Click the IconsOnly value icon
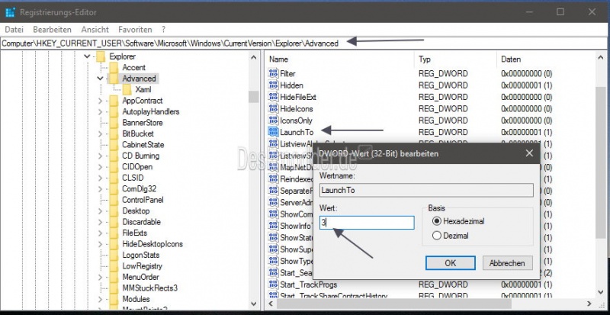The image size is (610, 315). click(x=274, y=121)
